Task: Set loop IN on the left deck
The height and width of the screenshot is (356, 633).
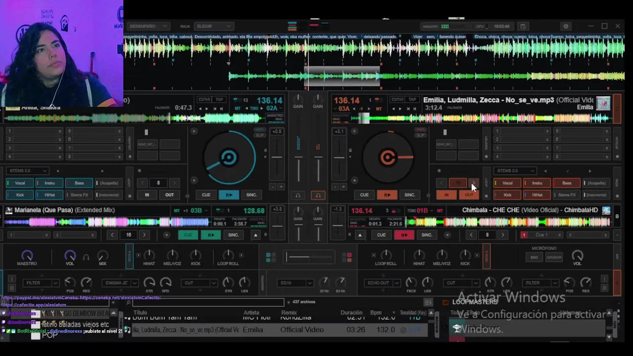Action: [x=147, y=195]
